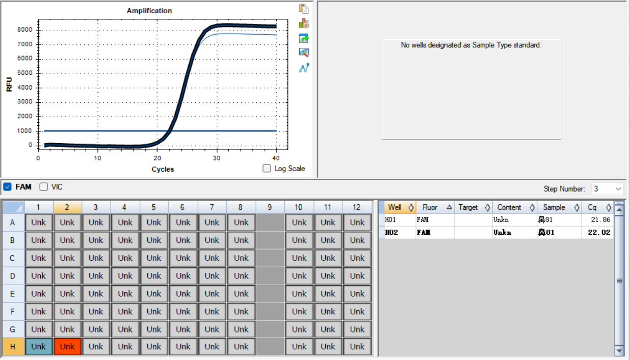Select well A1 in the plate grid
Screen dimensions: 630x360
click(38, 223)
